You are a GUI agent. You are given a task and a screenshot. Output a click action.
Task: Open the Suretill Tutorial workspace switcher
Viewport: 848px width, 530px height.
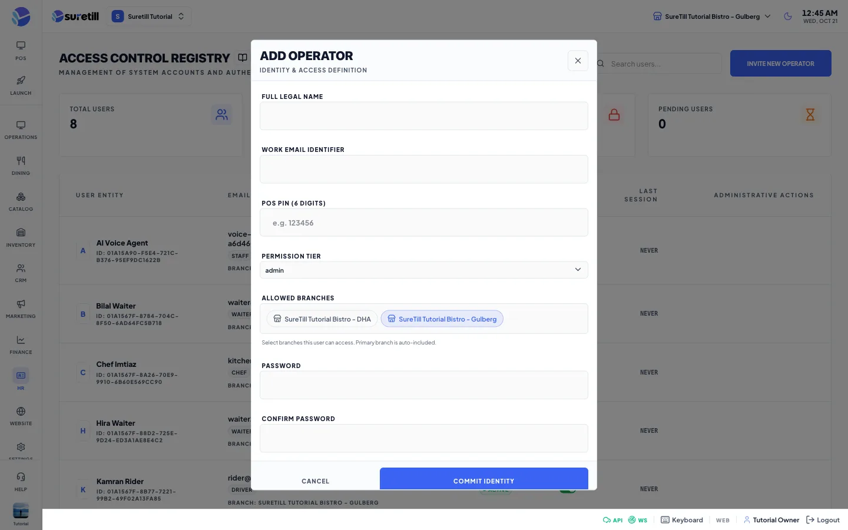[148, 16]
